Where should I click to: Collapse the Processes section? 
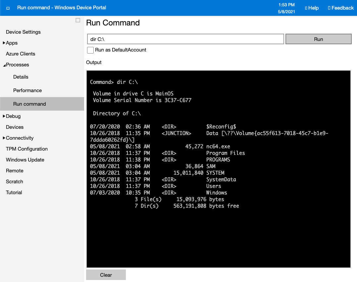(x=4, y=65)
